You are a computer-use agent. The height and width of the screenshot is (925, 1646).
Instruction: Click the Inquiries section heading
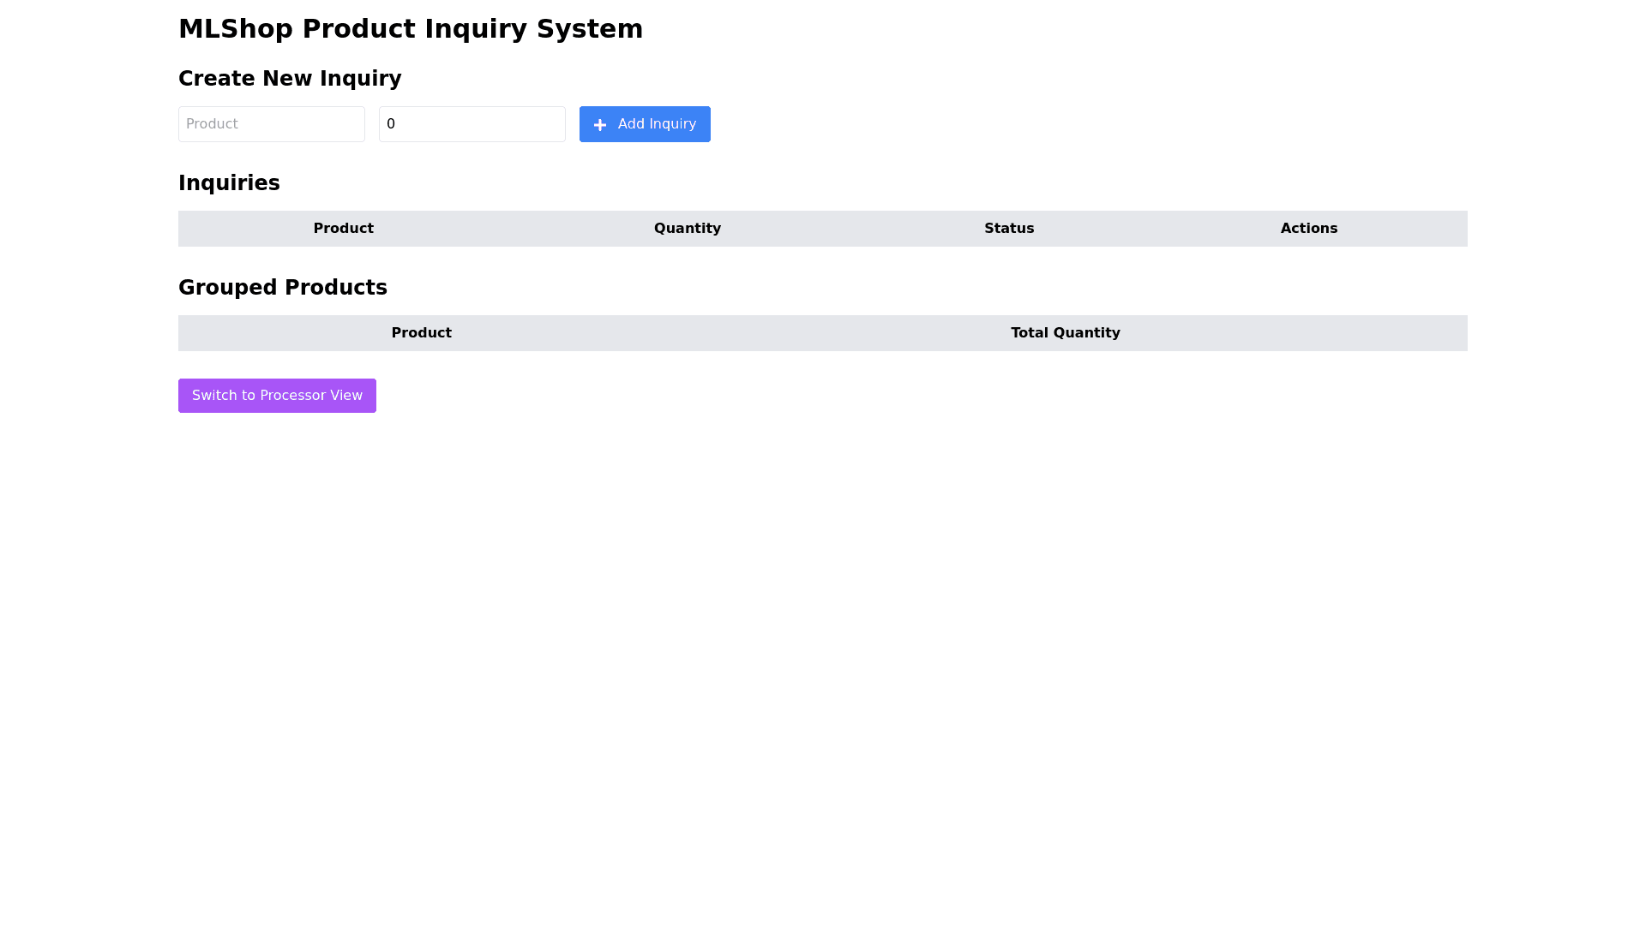(x=229, y=183)
